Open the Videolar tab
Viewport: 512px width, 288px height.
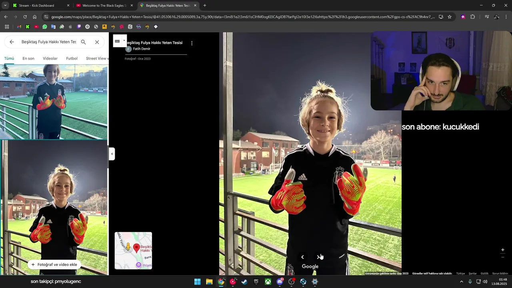tap(50, 58)
